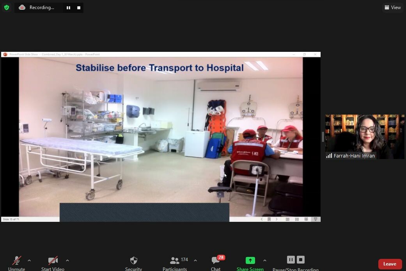Expand audio options arrow next to Unmute
This screenshot has height=271, width=406.
[x=29, y=260]
